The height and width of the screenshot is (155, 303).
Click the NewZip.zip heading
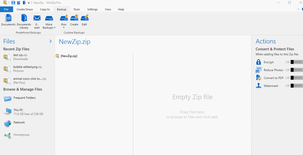(74, 42)
